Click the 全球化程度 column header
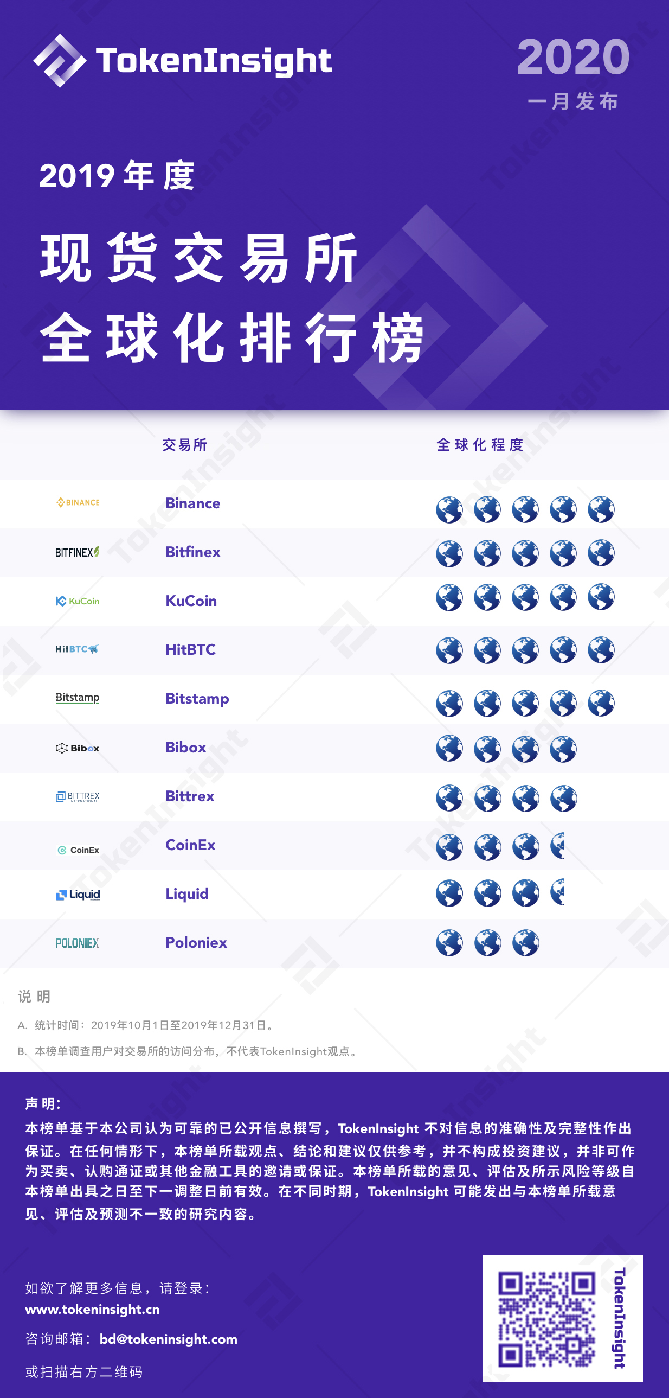Screen dimensions: 669x1398 (x=480, y=445)
